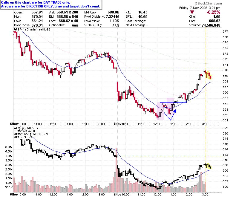
Task: Click the $NYUPV:$NYDNV legend icon
Action: point(15,134)
